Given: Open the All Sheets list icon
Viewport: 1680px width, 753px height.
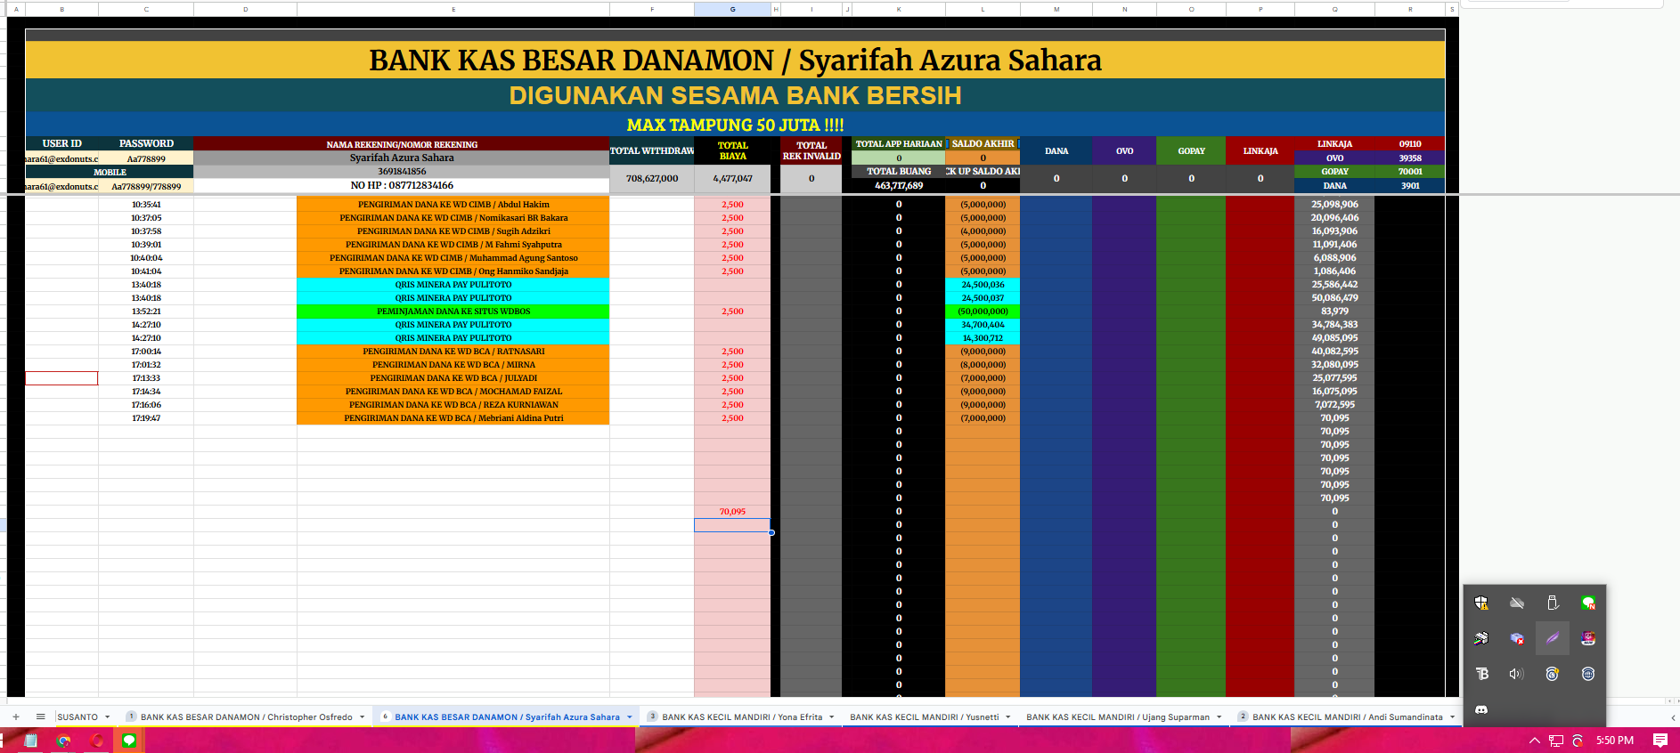Looking at the screenshot, I should 40,717.
